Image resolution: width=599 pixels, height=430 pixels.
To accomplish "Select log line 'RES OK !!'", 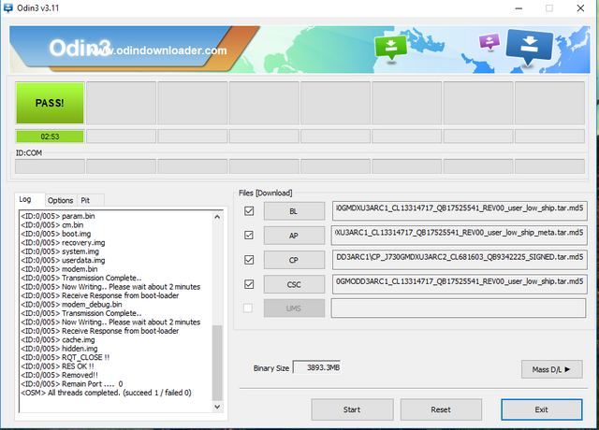I will 57,366.
